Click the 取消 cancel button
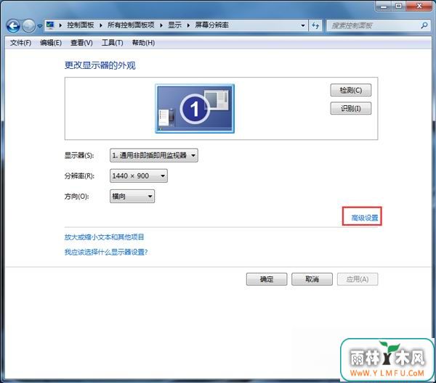The image size is (436, 383). point(312,279)
